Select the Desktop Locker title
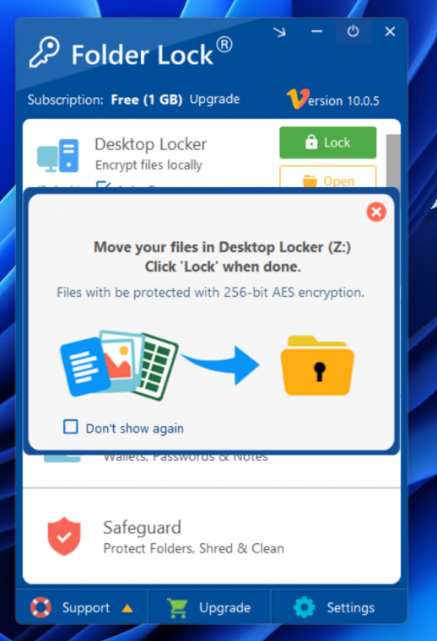437x641 pixels. pos(151,144)
